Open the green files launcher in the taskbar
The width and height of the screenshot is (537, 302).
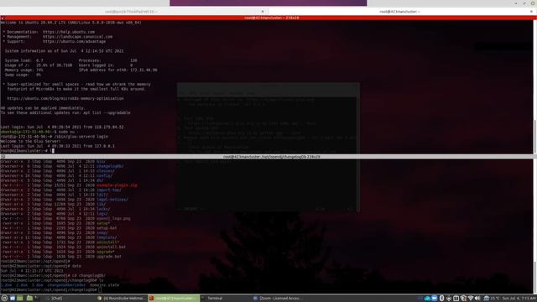click(x=20, y=299)
